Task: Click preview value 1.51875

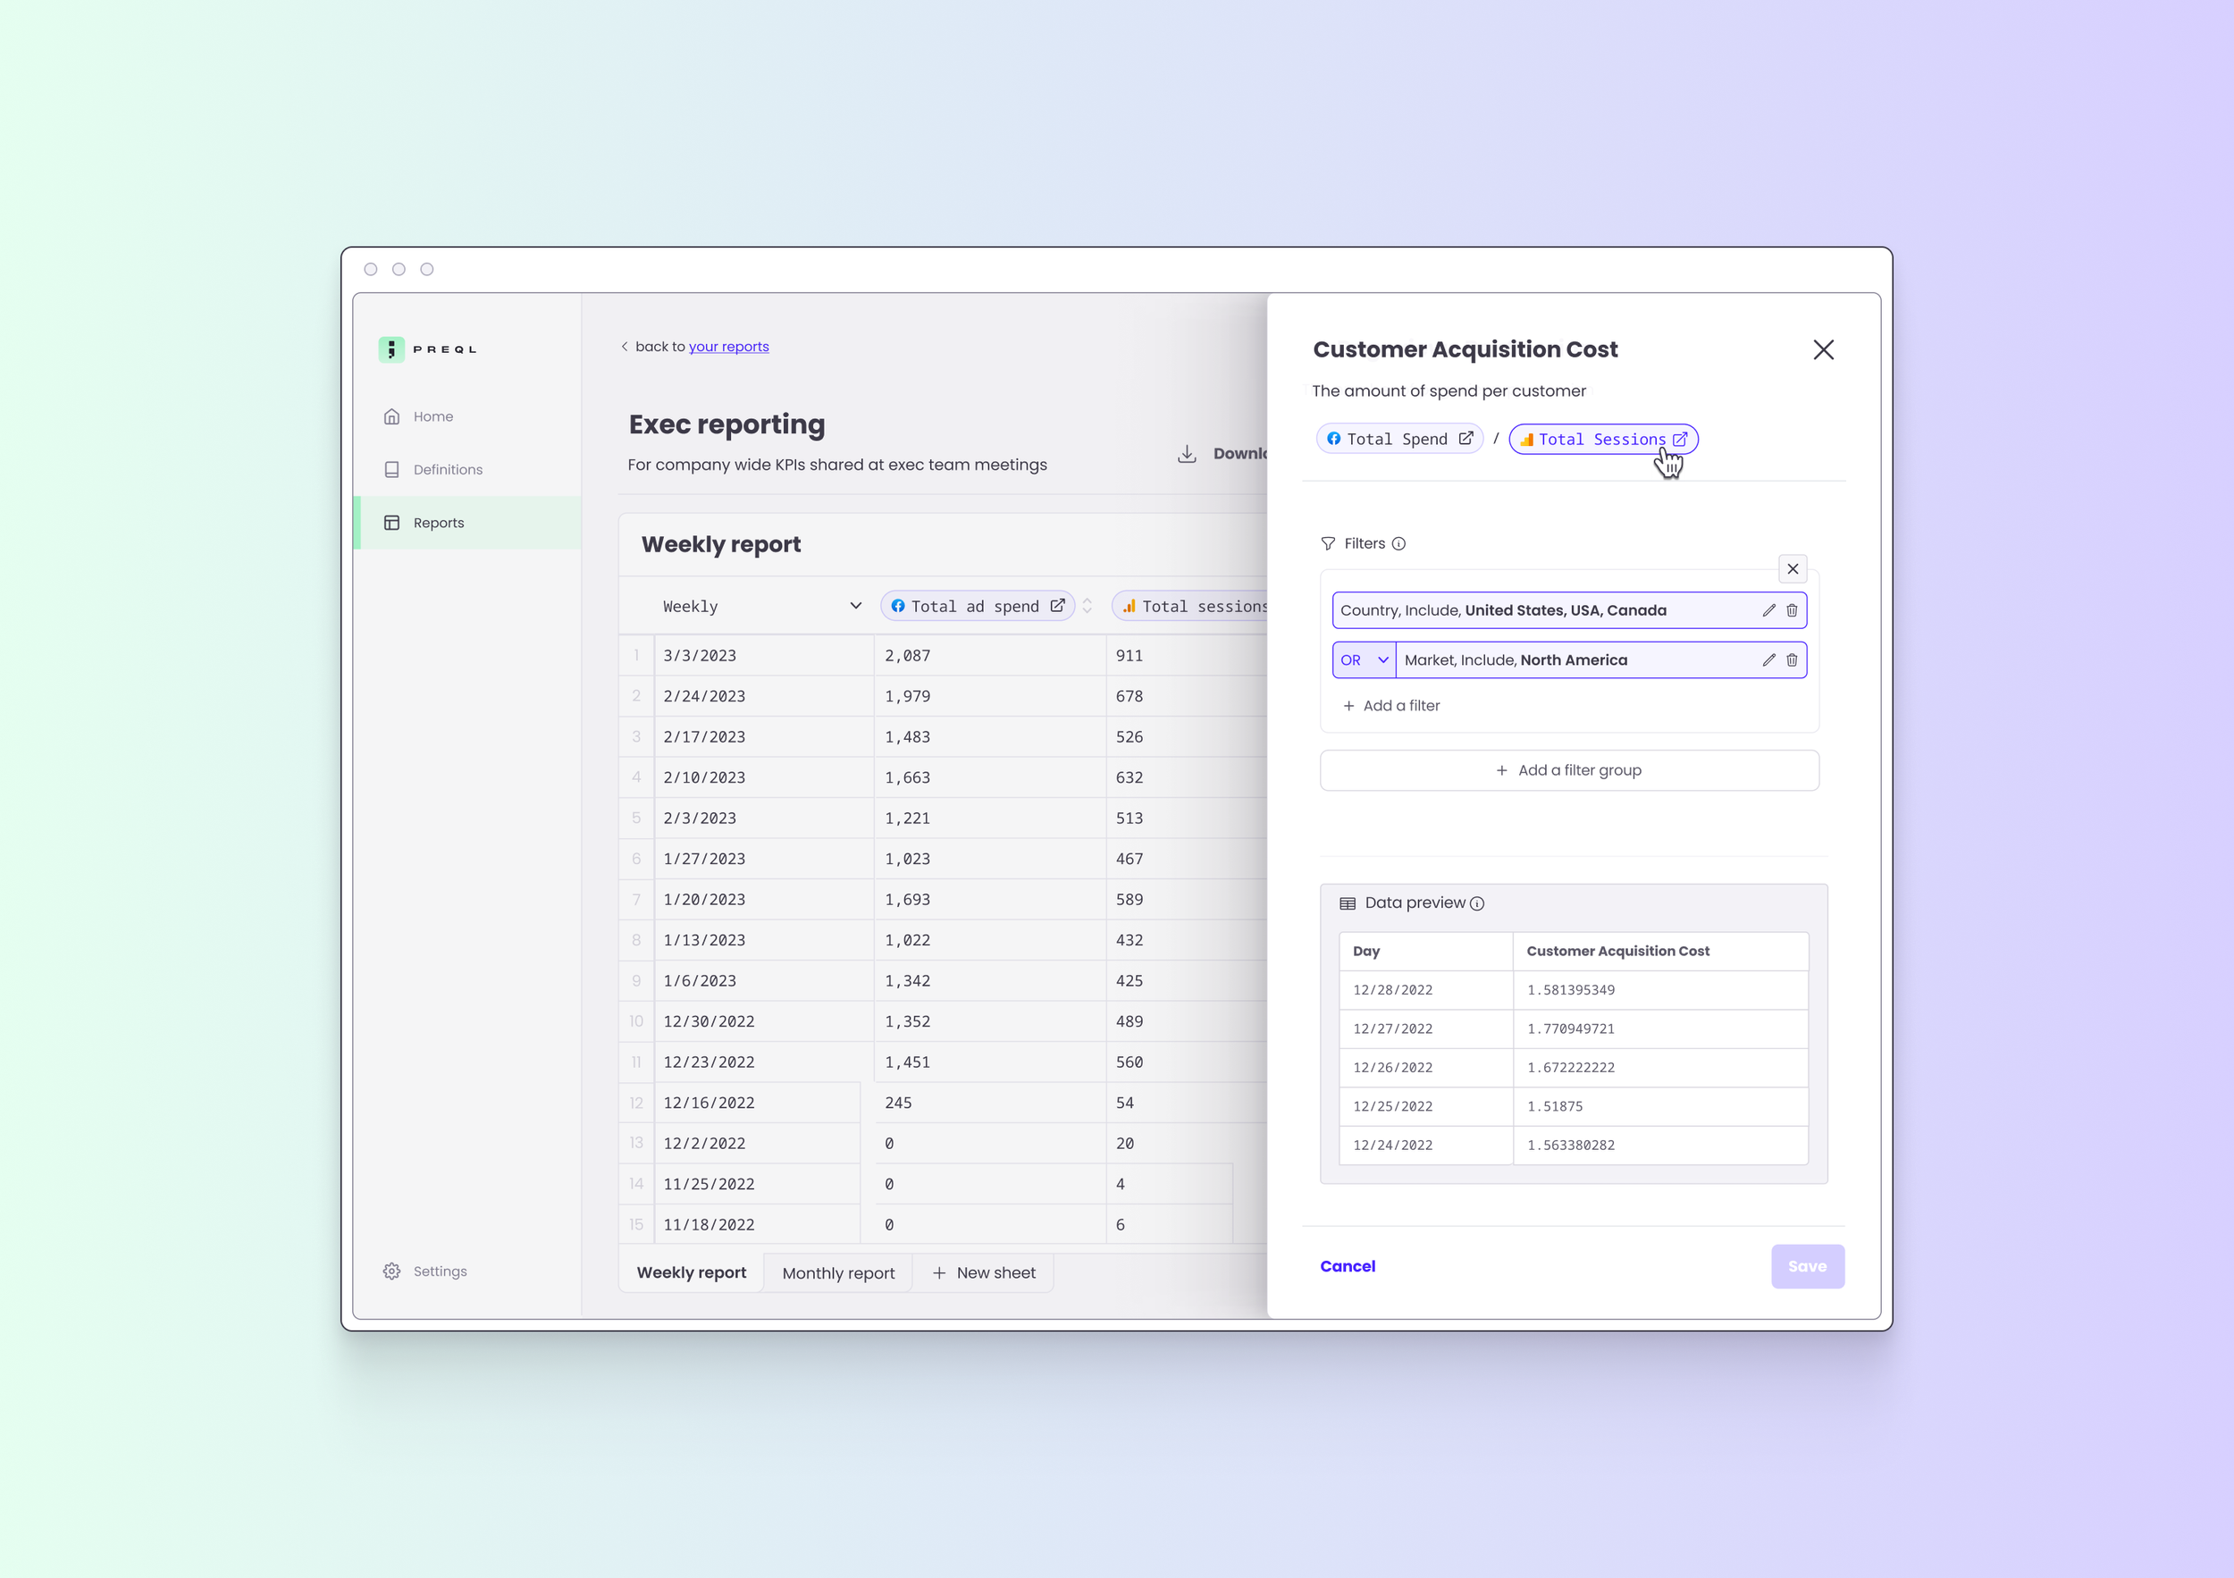Action: point(1555,1106)
